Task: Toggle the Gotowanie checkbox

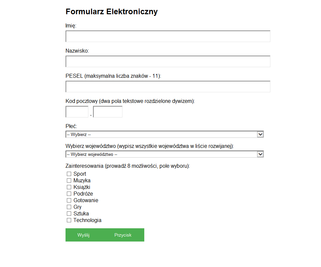Action: pyautogui.click(x=69, y=200)
